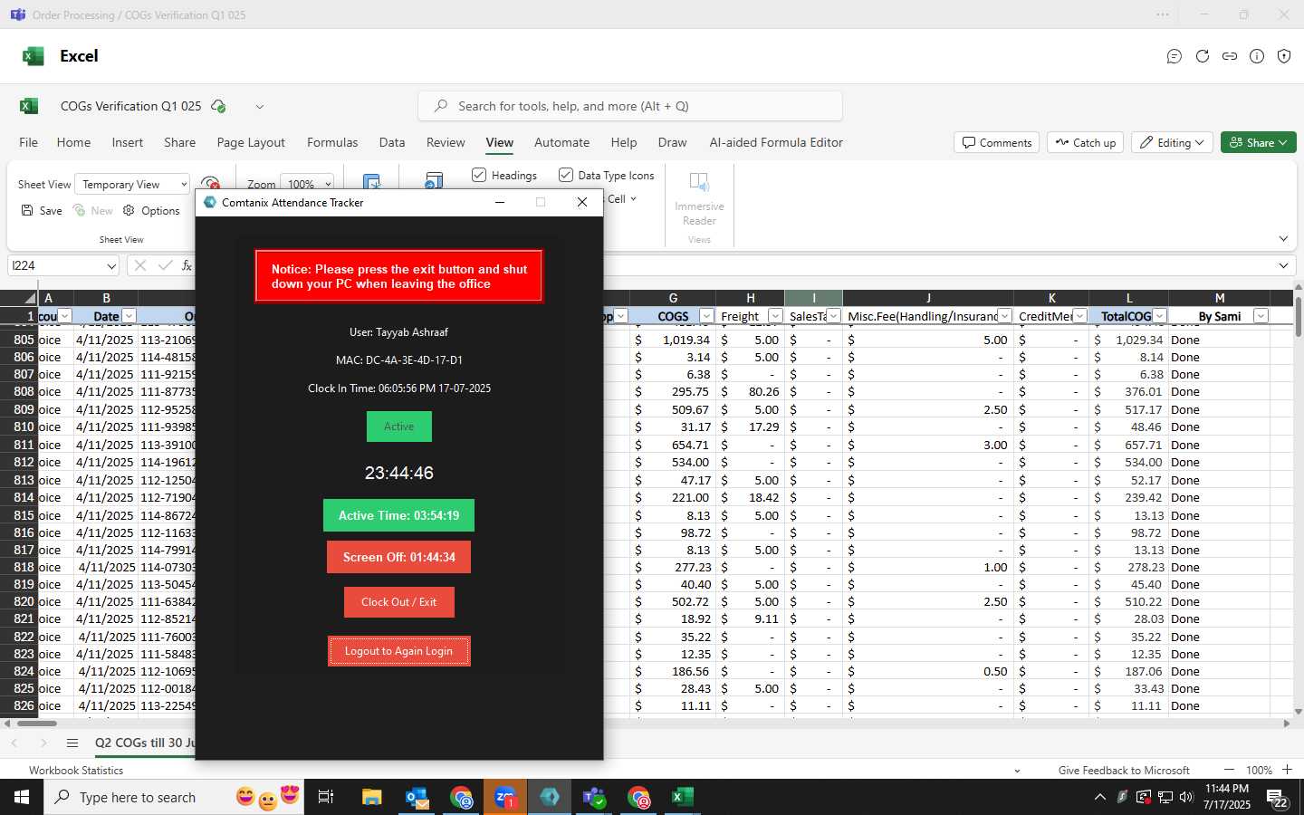Open the By Sami column filter dropdown
The height and width of the screenshot is (815, 1304).
1261,316
